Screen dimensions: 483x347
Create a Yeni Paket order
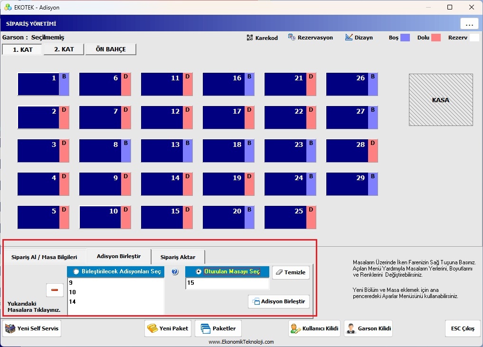pos(168,328)
